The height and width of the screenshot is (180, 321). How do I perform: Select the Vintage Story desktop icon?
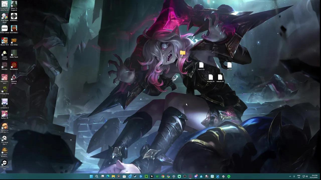coord(5,90)
